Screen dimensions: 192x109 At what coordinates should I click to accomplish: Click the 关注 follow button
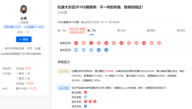click(24, 39)
